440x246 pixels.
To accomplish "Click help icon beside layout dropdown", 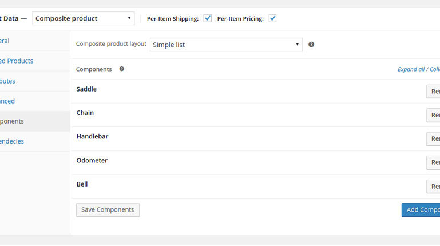I will click(311, 45).
